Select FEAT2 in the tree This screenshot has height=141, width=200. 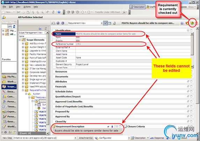[43, 130]
